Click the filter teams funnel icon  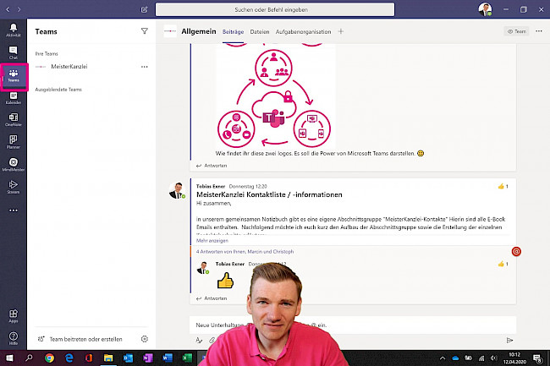[x=144, y=30]
